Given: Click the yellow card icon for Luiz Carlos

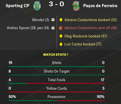Looking at the screenshot, I should [x=61, y=44].
